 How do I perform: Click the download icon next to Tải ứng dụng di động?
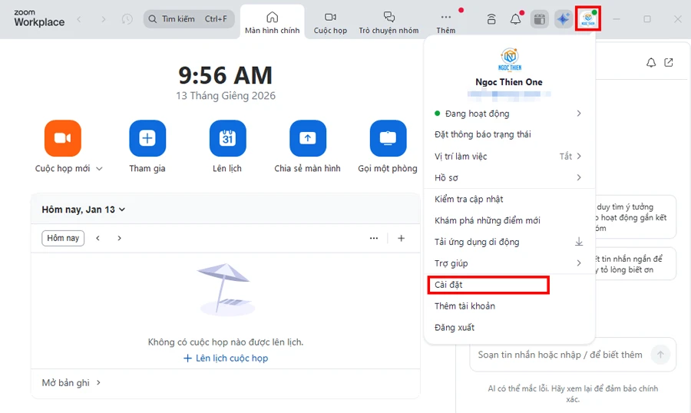point(579,242)
